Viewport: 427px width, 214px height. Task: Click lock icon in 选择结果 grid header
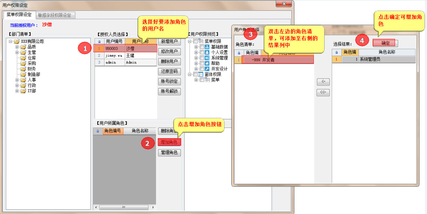(x=337, y=52)
